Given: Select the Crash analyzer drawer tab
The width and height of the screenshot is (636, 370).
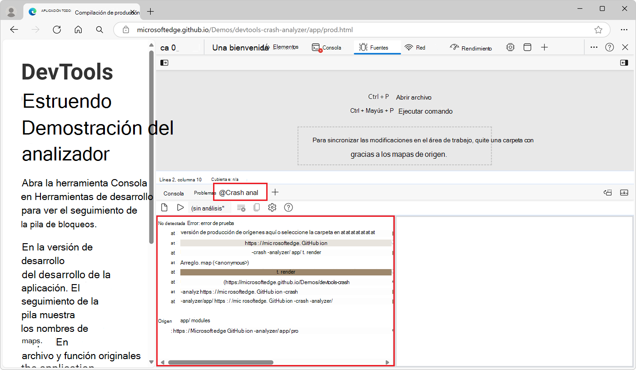Looking at the screenshot, I should [x=240, y=193].
